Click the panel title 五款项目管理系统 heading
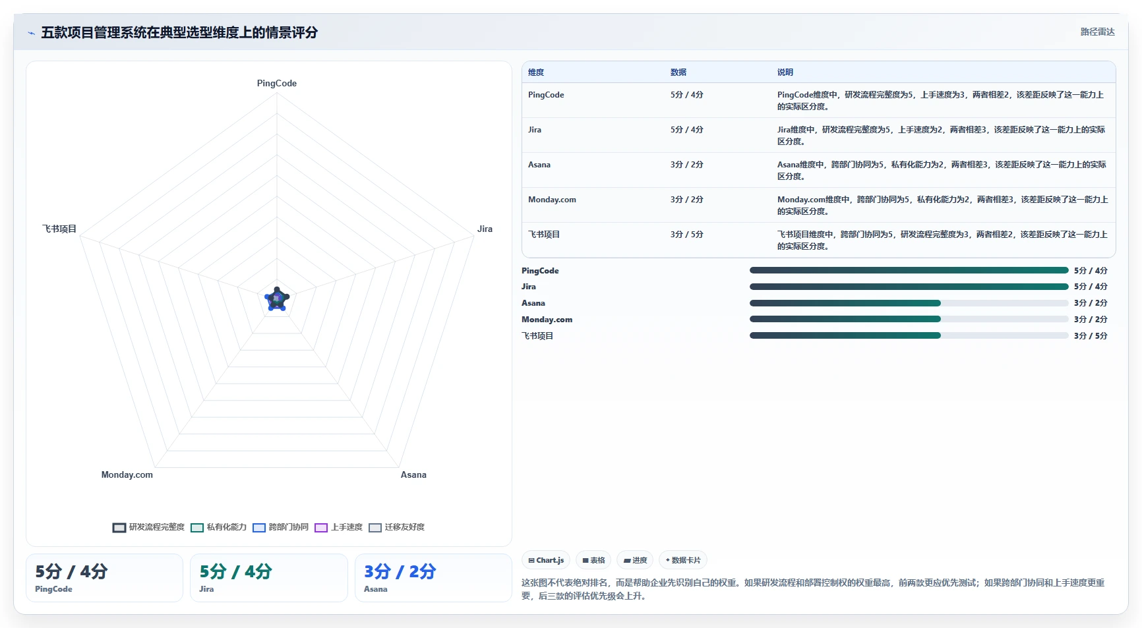This screenshot has width=1142, height=628. point(179,32)
